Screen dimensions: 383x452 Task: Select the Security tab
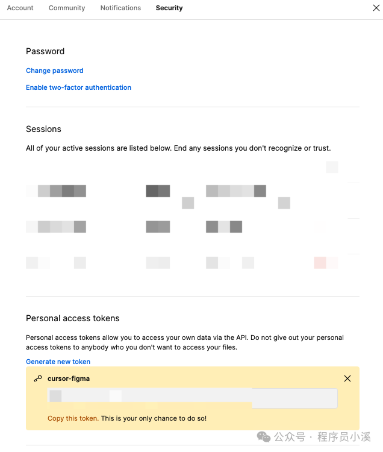pyautogui.click(x=169, y=8)
